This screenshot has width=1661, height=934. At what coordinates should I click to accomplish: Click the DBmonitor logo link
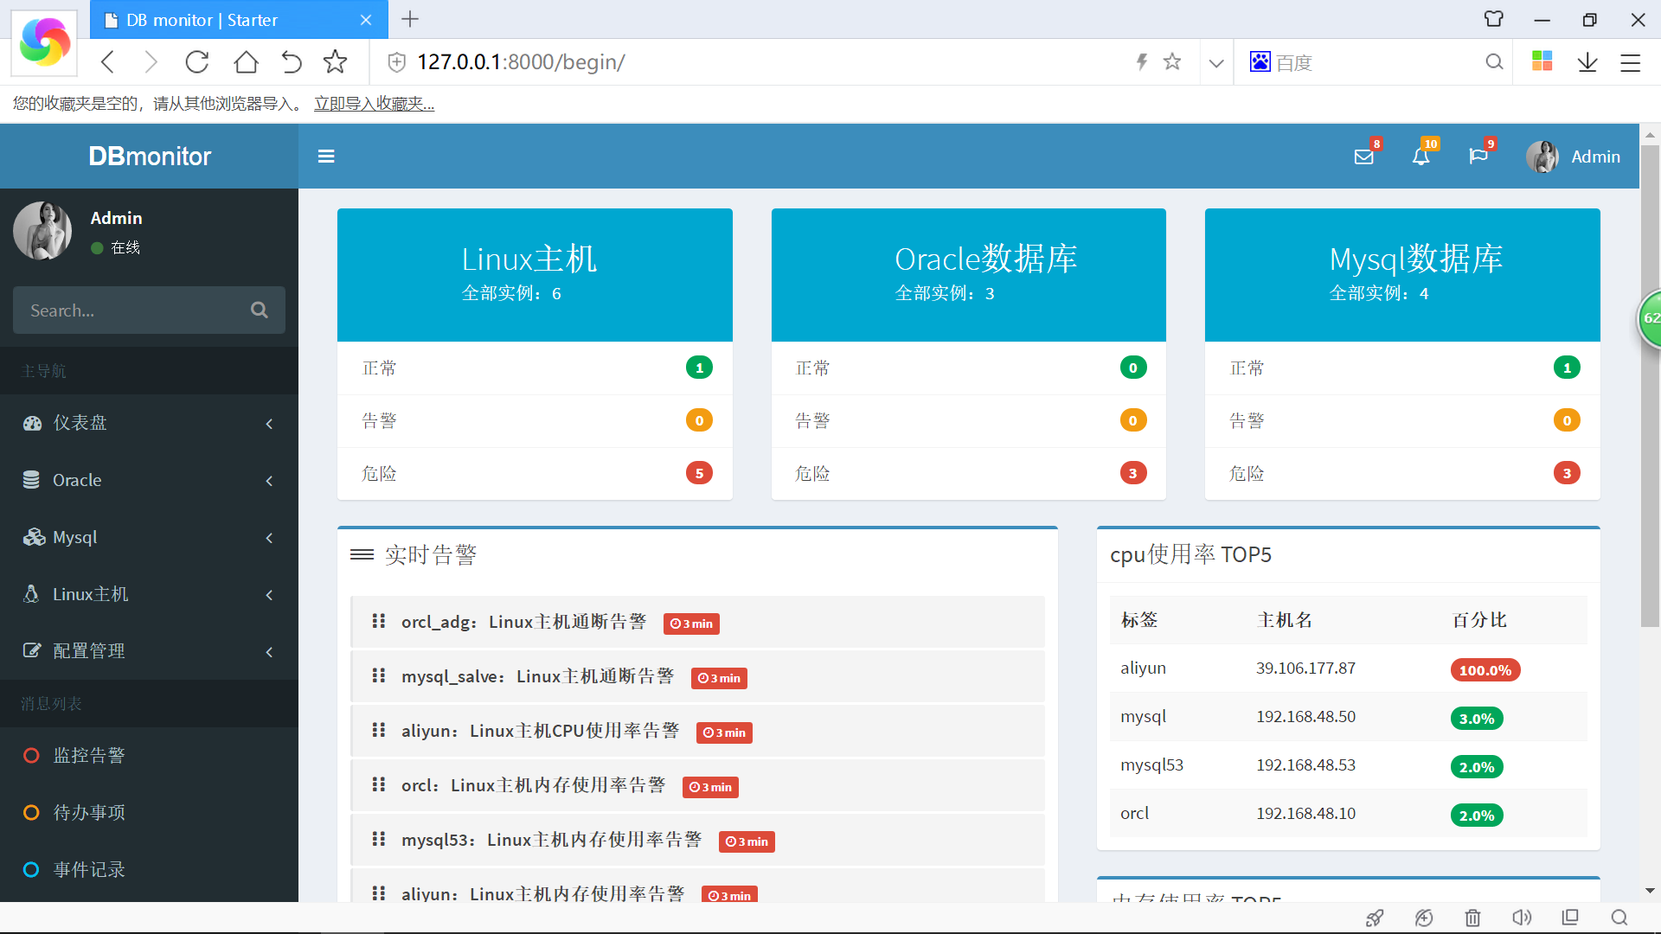point(150,157)
